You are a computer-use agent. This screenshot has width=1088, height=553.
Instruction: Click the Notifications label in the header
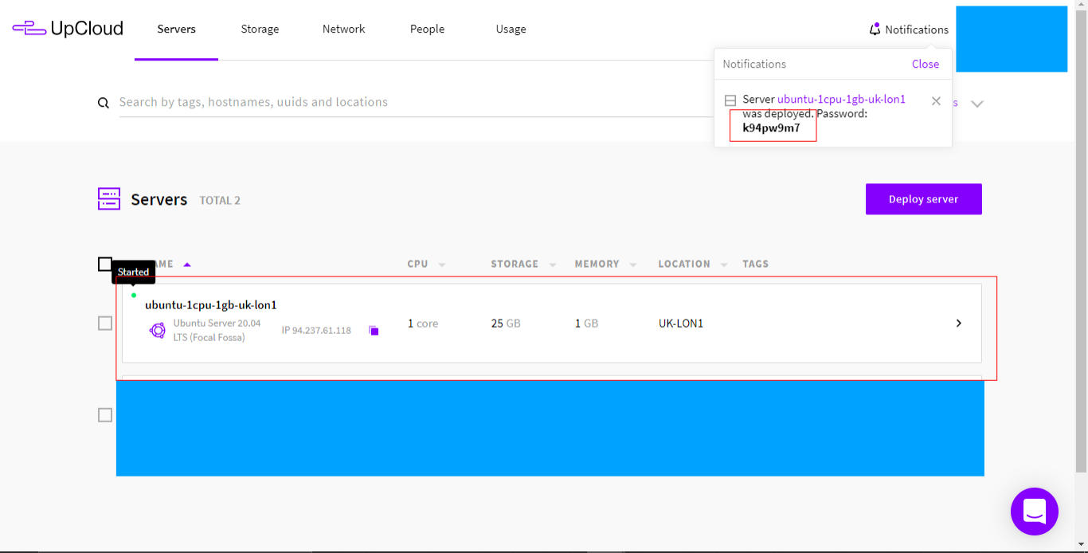pyautogui.click(x=916, y=29)
